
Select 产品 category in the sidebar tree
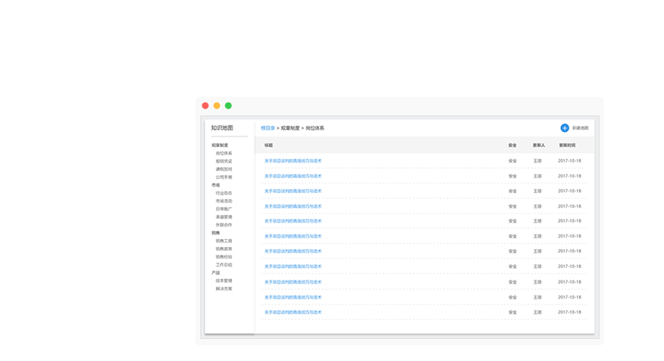click(x=216, y=273)
